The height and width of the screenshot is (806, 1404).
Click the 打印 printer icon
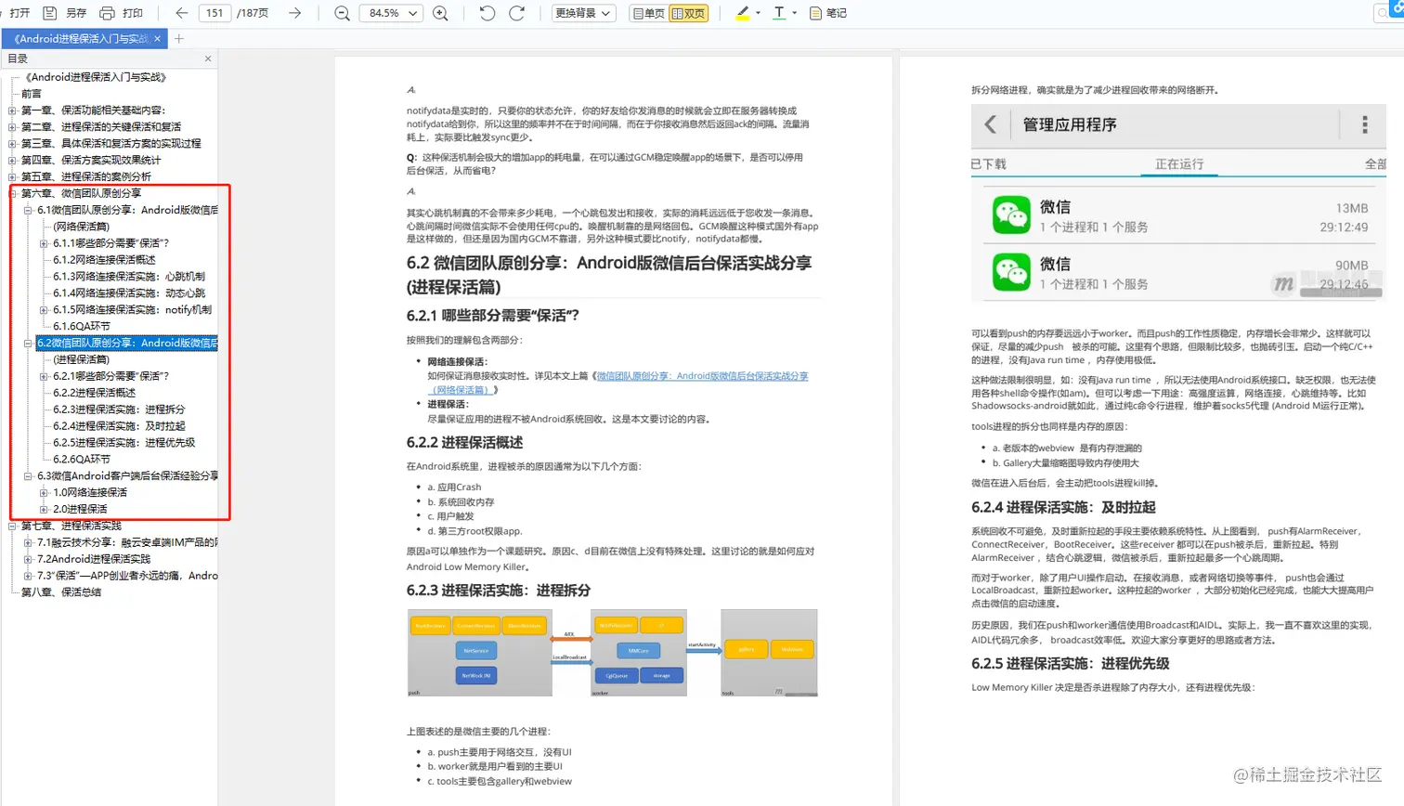107,13
